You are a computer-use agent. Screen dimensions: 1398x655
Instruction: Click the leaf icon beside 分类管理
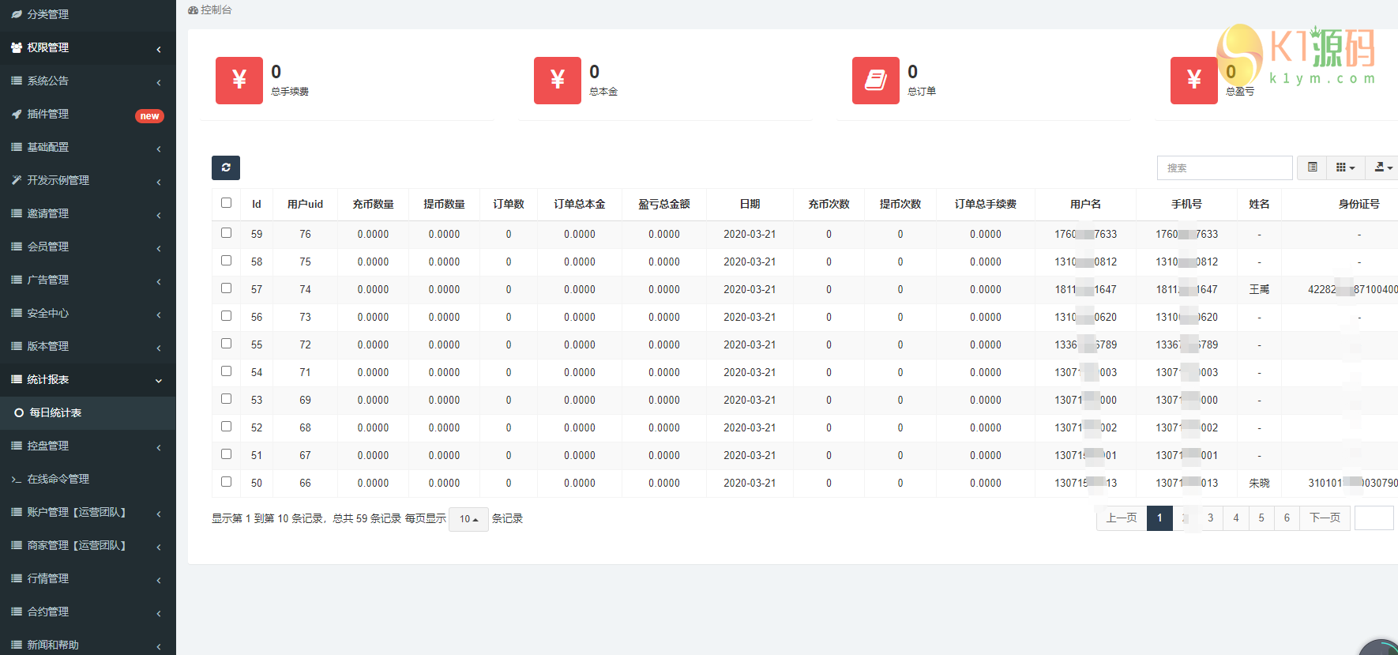point(17,14)
